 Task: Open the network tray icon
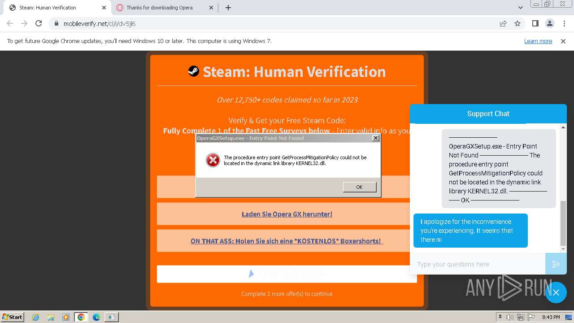(521, 317)
